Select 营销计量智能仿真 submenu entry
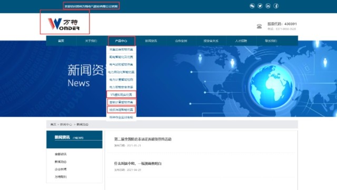Image resolution: width=337 pixels, height=190 pixels. tap(121, 102)
